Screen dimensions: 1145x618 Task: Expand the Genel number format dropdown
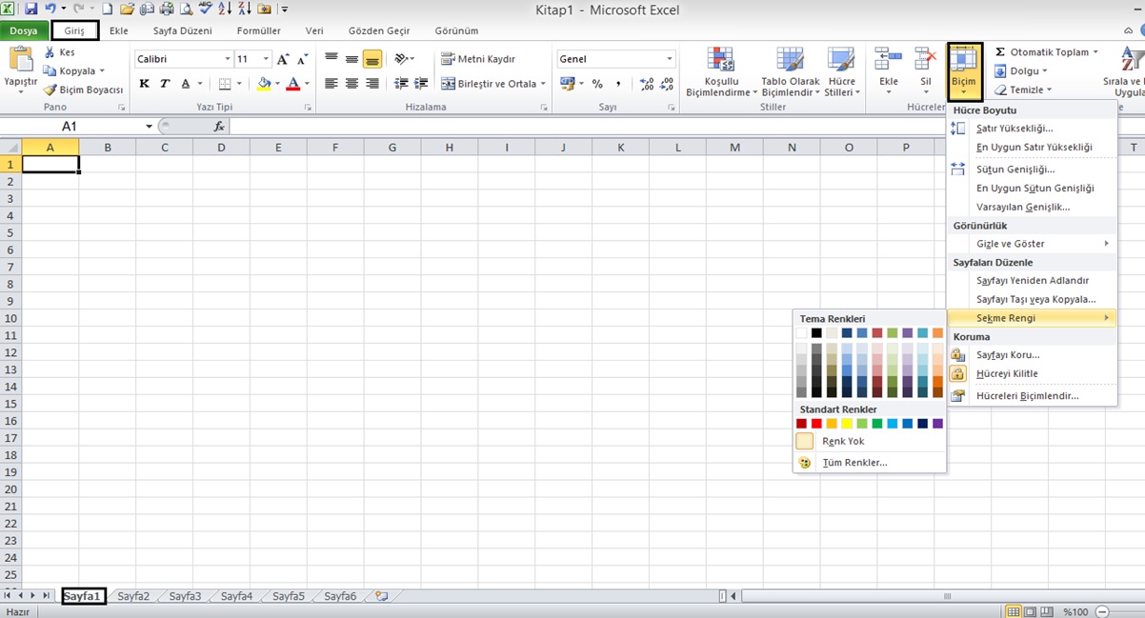(670, 59)
